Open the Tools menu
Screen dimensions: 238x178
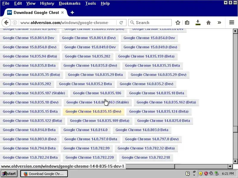90,3
